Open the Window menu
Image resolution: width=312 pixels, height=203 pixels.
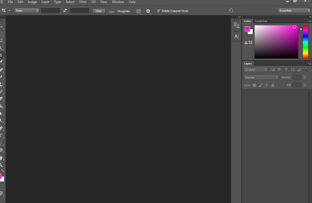tap(118, 2)
